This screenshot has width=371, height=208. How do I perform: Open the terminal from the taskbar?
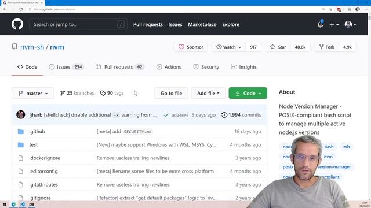click(31, 205)
